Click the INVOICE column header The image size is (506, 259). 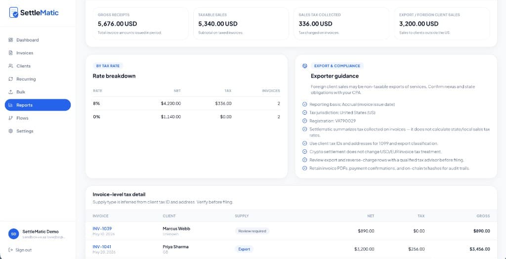pyautogui.click(x=100, y=216)
